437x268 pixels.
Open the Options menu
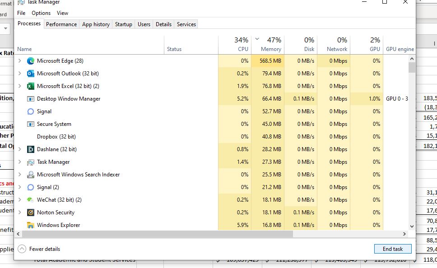pos(41,13)
